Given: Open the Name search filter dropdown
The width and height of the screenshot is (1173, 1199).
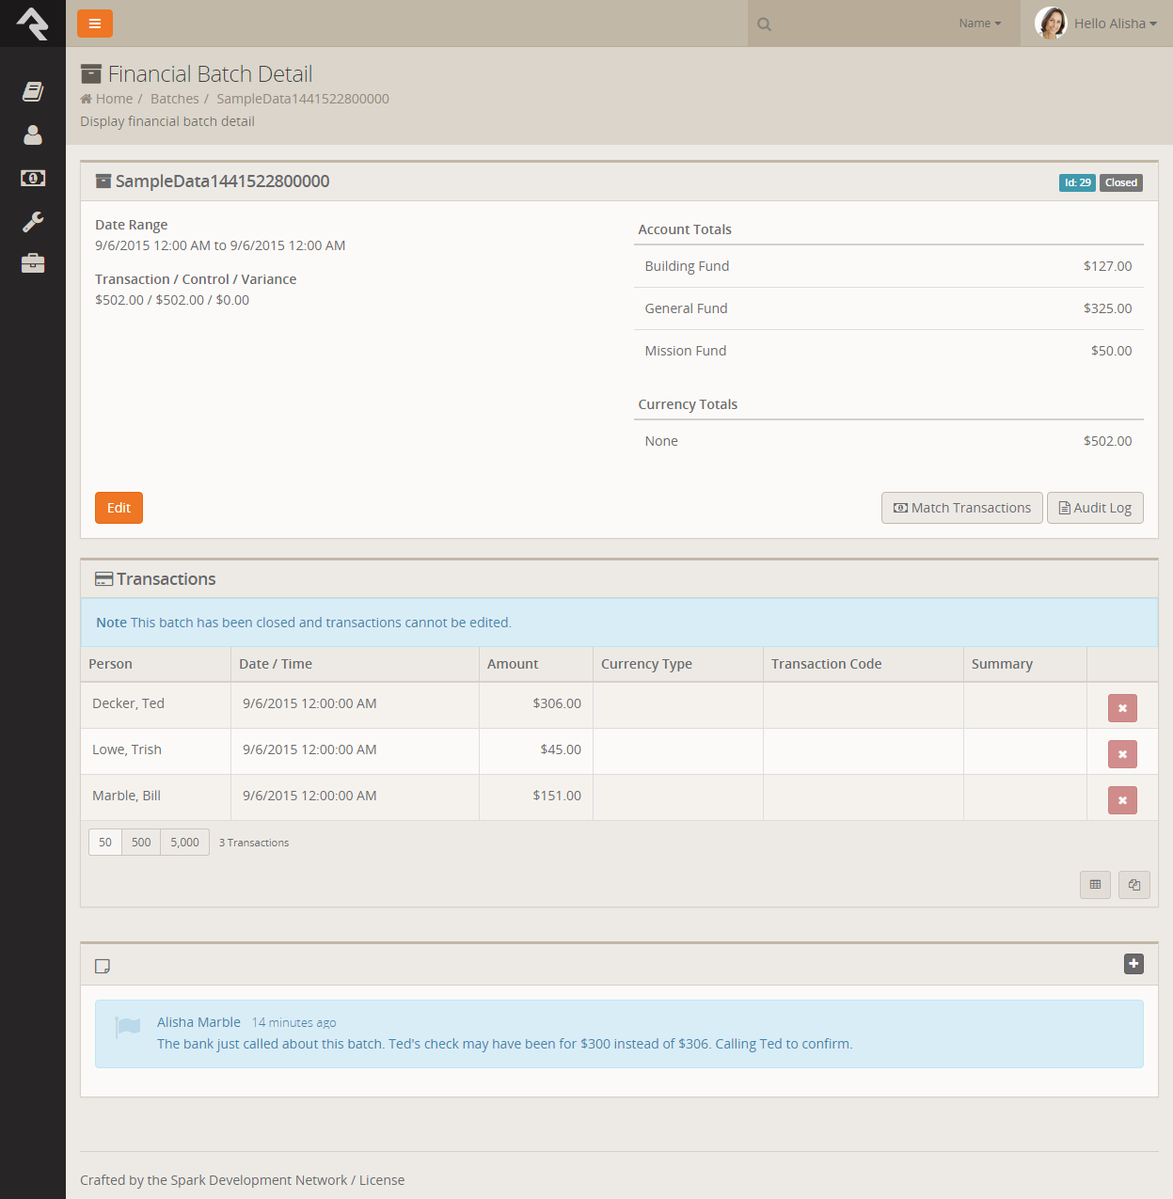Looking at the screenshot, I should (980, 24).
